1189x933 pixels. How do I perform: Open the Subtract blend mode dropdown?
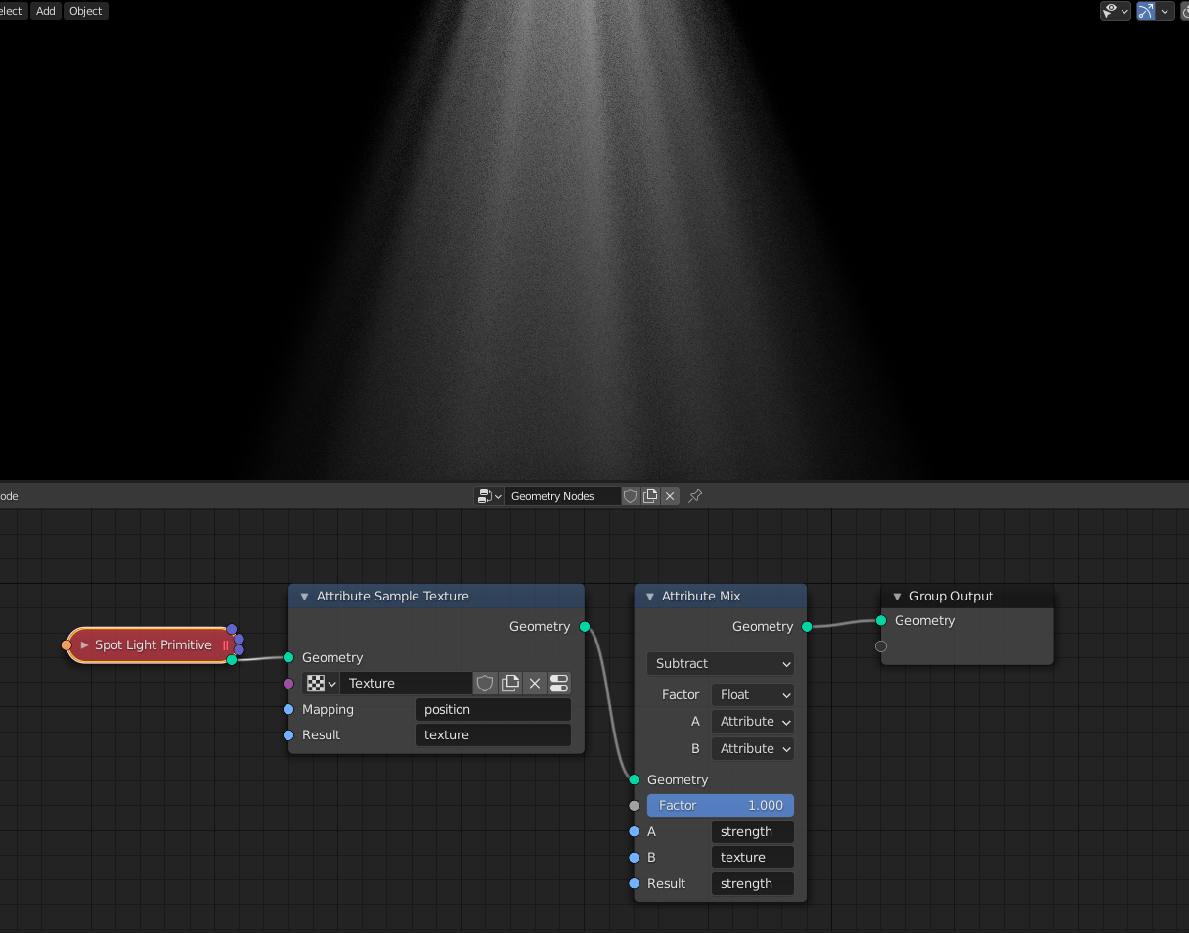[721, 663]
